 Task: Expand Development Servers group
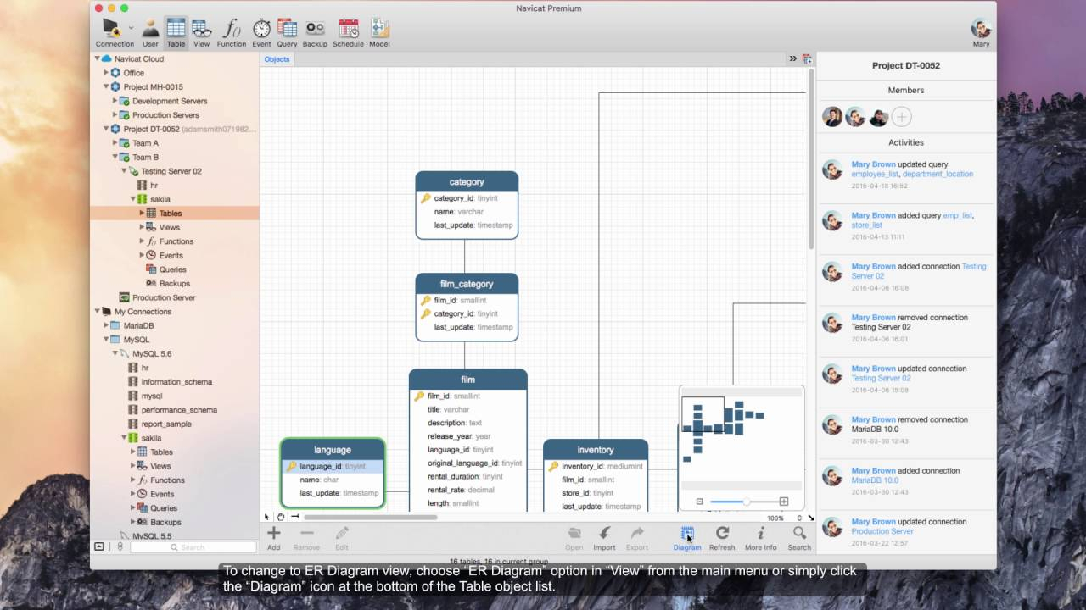coord(115,101)
